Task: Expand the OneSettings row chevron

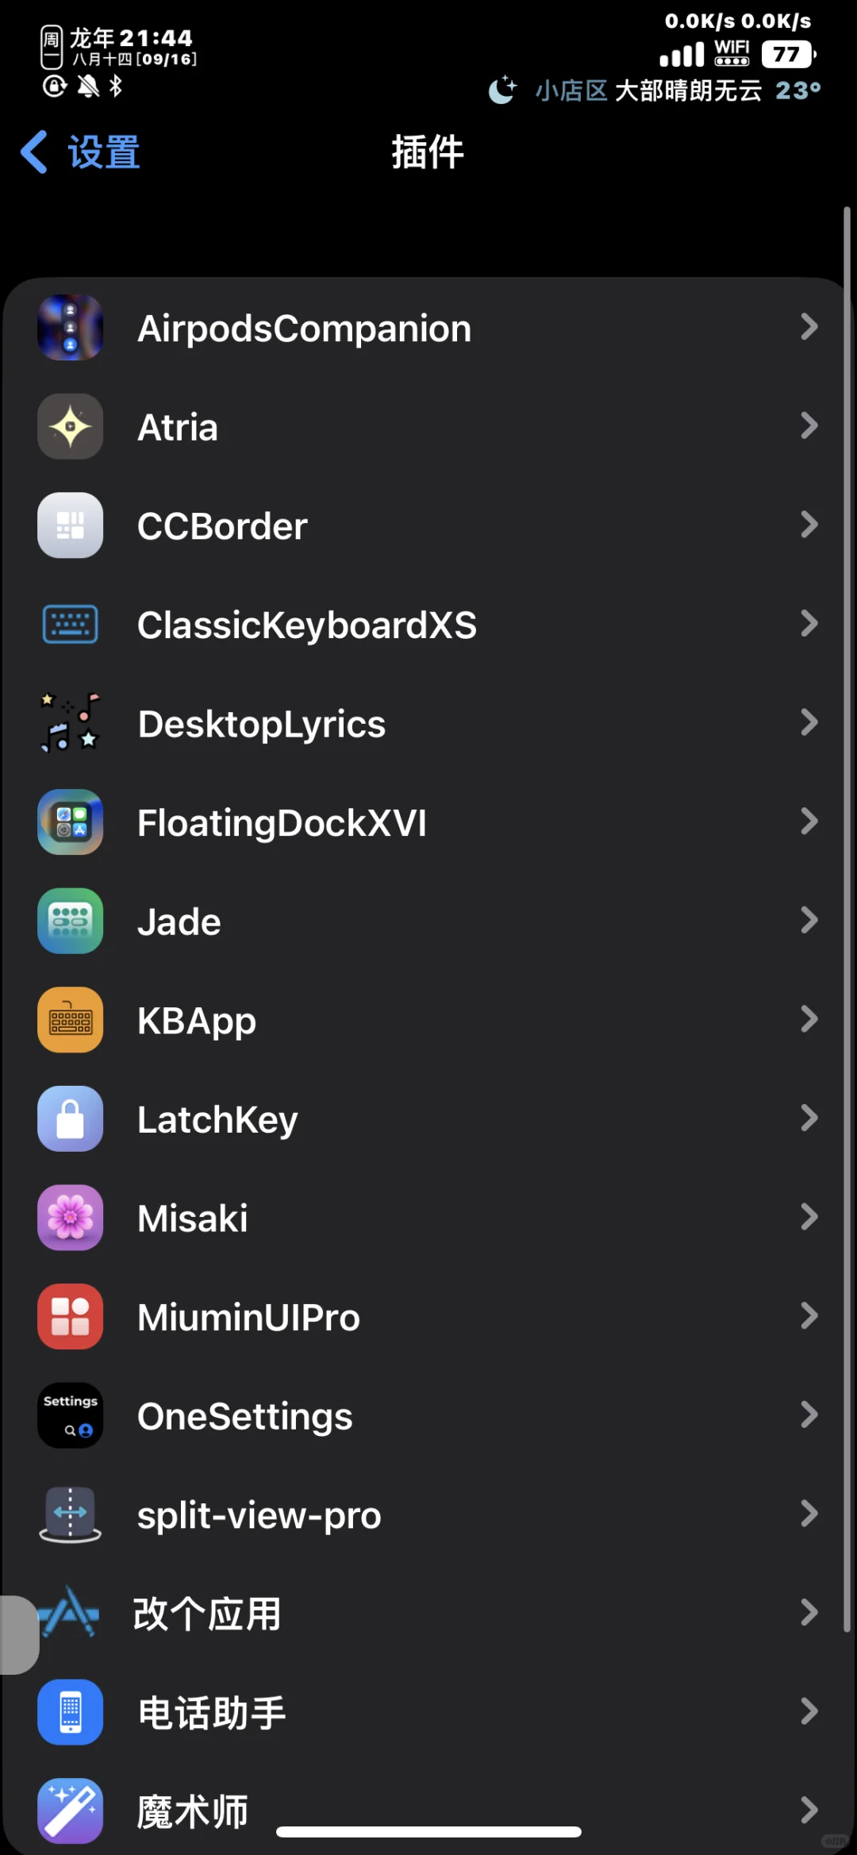Action: pos(809,1415)
